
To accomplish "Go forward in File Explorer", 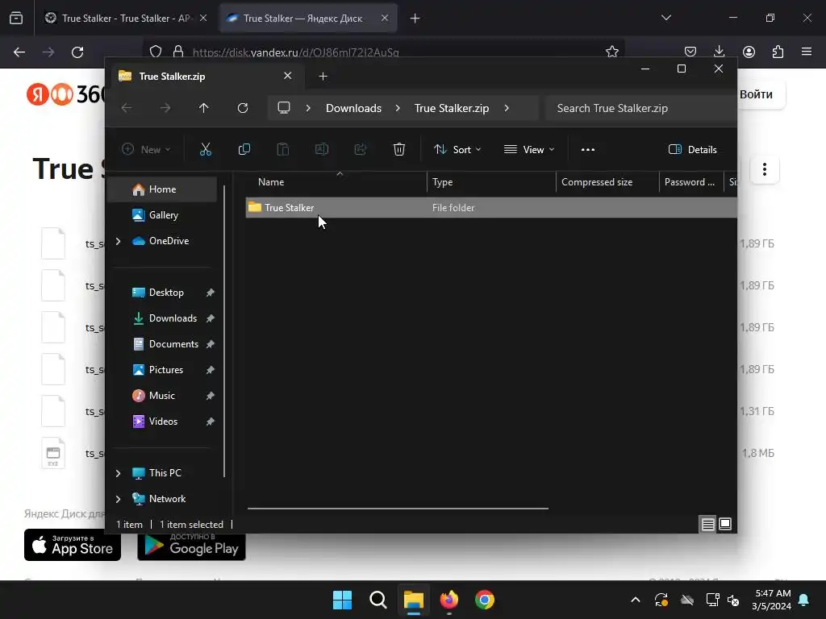I will pos(165,108).
